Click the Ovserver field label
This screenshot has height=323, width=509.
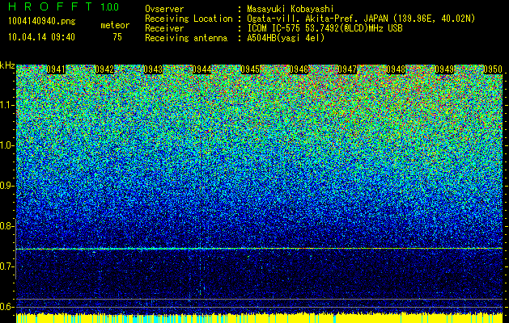[164, 9]
